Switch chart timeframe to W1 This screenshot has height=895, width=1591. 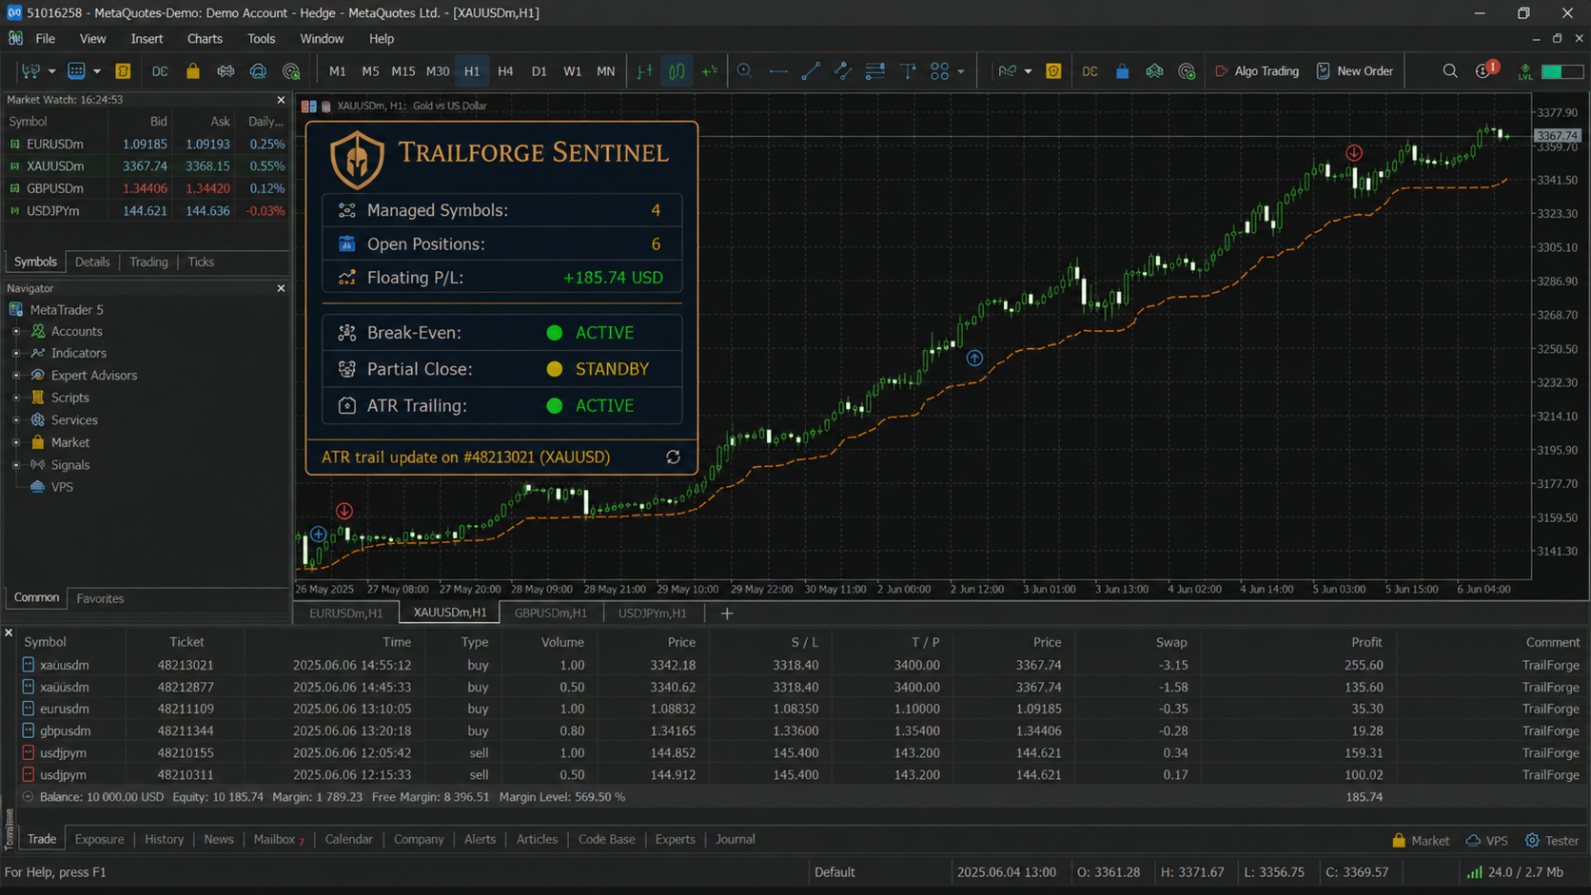click(x=572, y=71)
